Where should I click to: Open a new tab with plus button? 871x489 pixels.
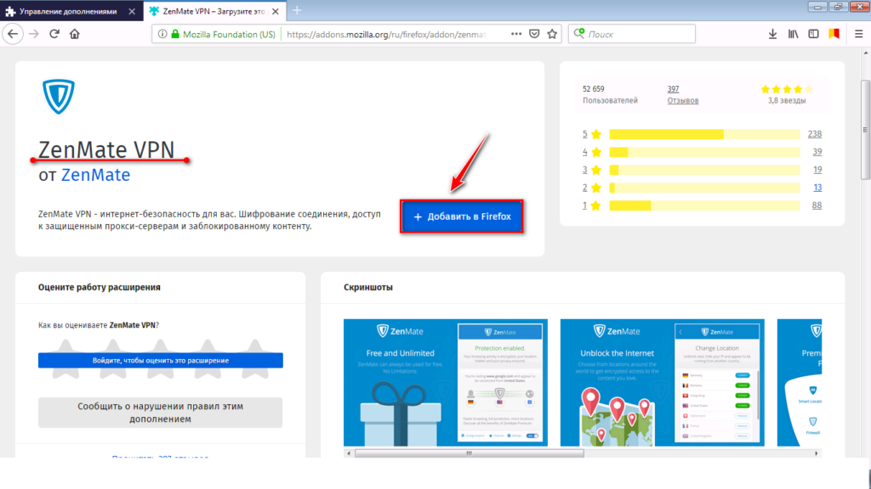click(x=297, y=10)
